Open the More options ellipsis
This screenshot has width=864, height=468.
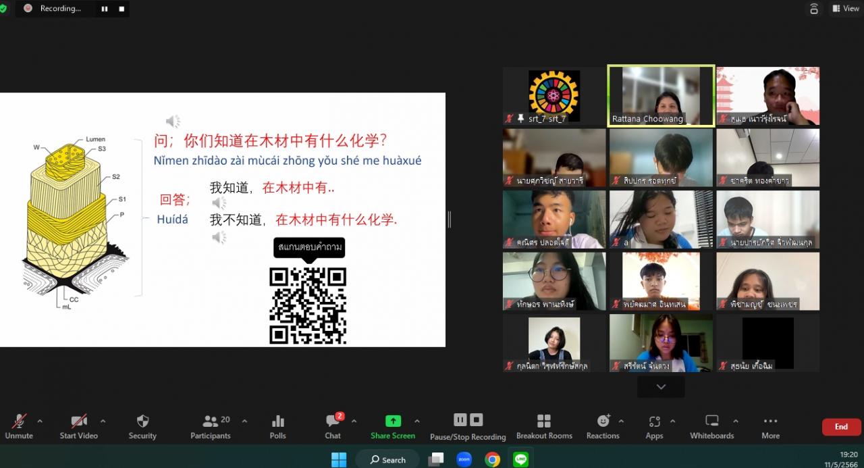771,427
